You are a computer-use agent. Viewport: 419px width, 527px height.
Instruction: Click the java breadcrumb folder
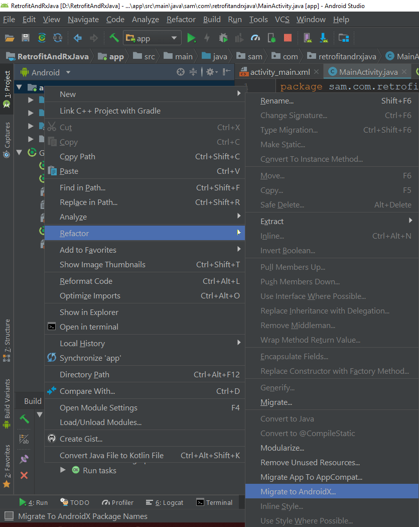click(215, 56)
